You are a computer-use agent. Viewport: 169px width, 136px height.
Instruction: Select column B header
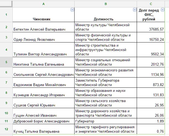105,4
